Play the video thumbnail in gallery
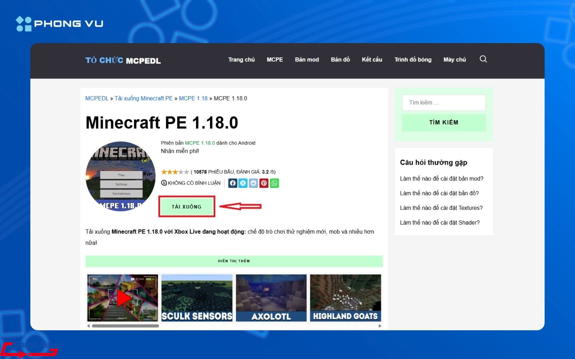This screenshot has height=359, width=575. click(x=123, y=298)
